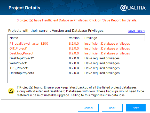Image resolution: width=150 pixels, height=113 pixels.
Task: Select the Desktop_Project row
Action: tap(76, 53)
